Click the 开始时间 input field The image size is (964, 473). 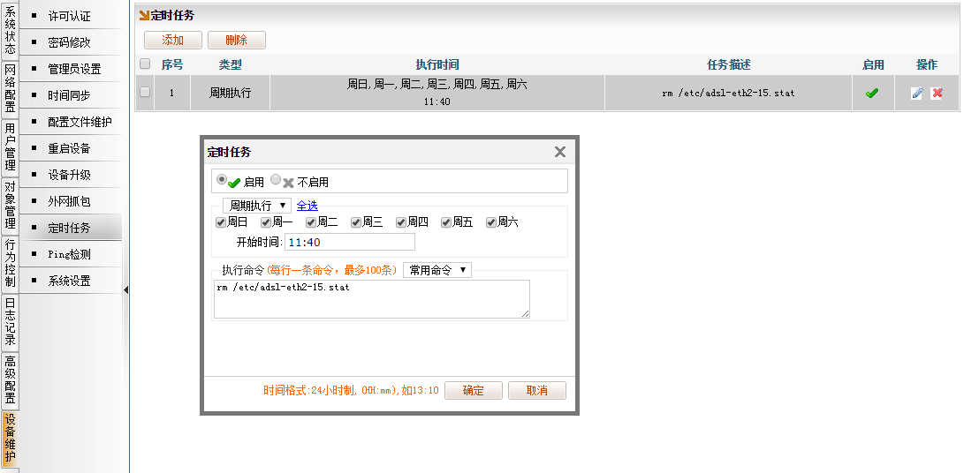pyautogui.click(x=349, y=243)
